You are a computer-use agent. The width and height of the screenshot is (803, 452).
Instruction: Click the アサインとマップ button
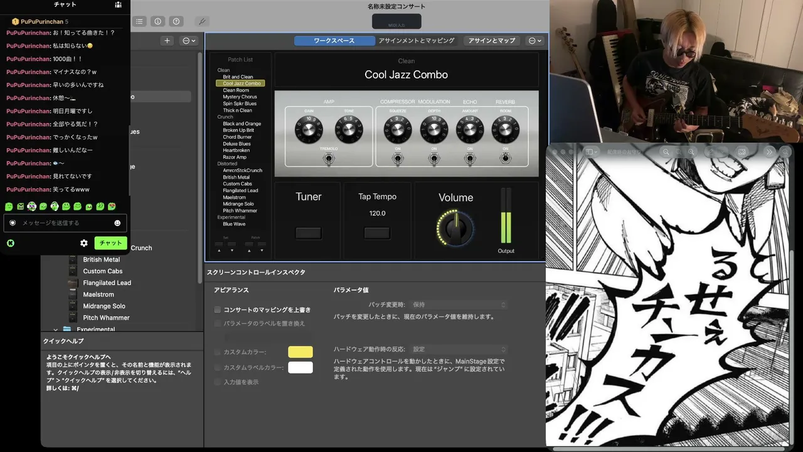pyautogui.click(x=492, y=40)
